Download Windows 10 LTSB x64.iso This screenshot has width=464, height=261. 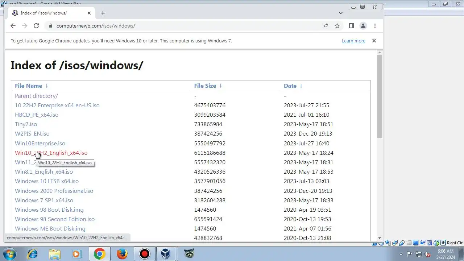pos(47,181)
